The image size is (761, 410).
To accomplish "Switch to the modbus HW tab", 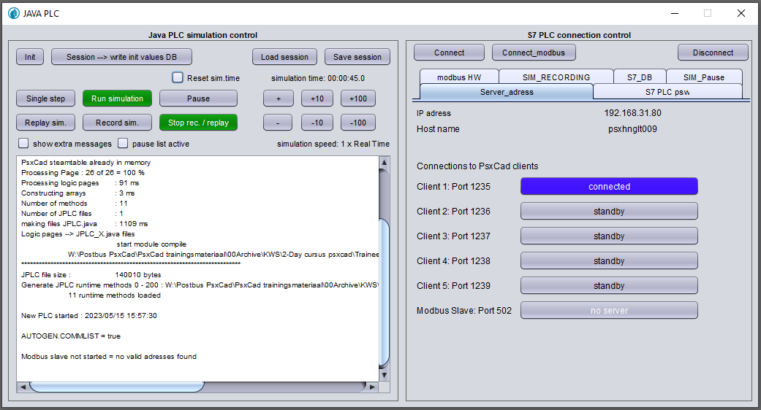I will point(459,77).
